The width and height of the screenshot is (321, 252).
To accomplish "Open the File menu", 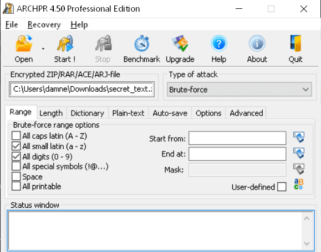I will click(x=12, y=25).
